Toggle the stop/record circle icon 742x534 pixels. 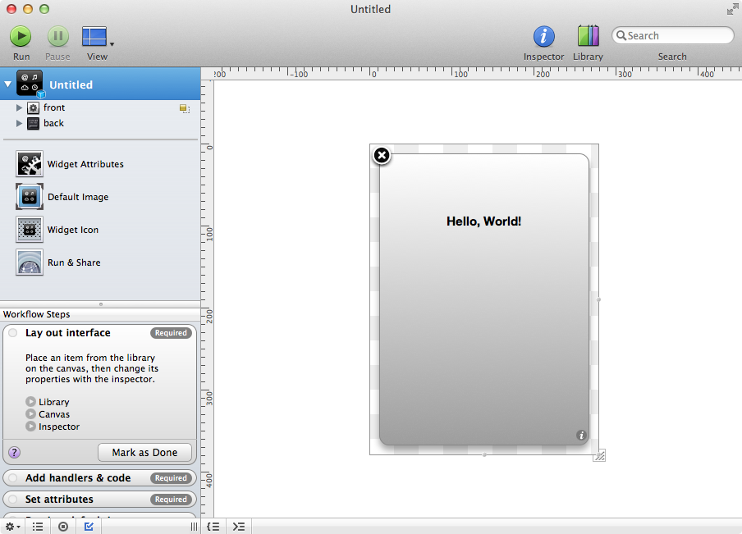(63, 527)
